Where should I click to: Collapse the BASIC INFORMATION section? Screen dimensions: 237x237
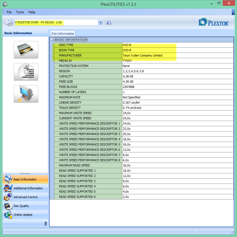coord(52,40)
